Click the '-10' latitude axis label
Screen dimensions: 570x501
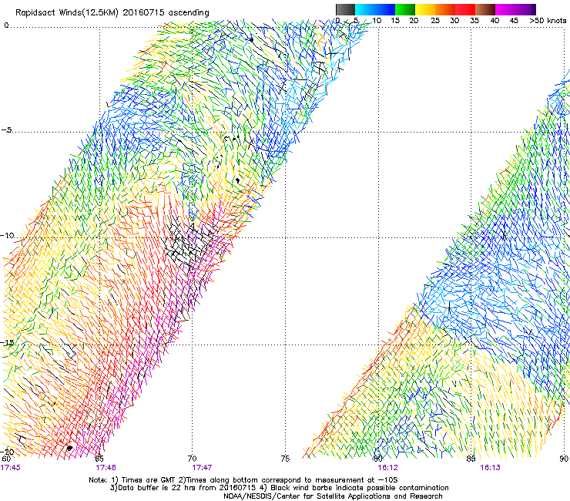coord(7,235)
